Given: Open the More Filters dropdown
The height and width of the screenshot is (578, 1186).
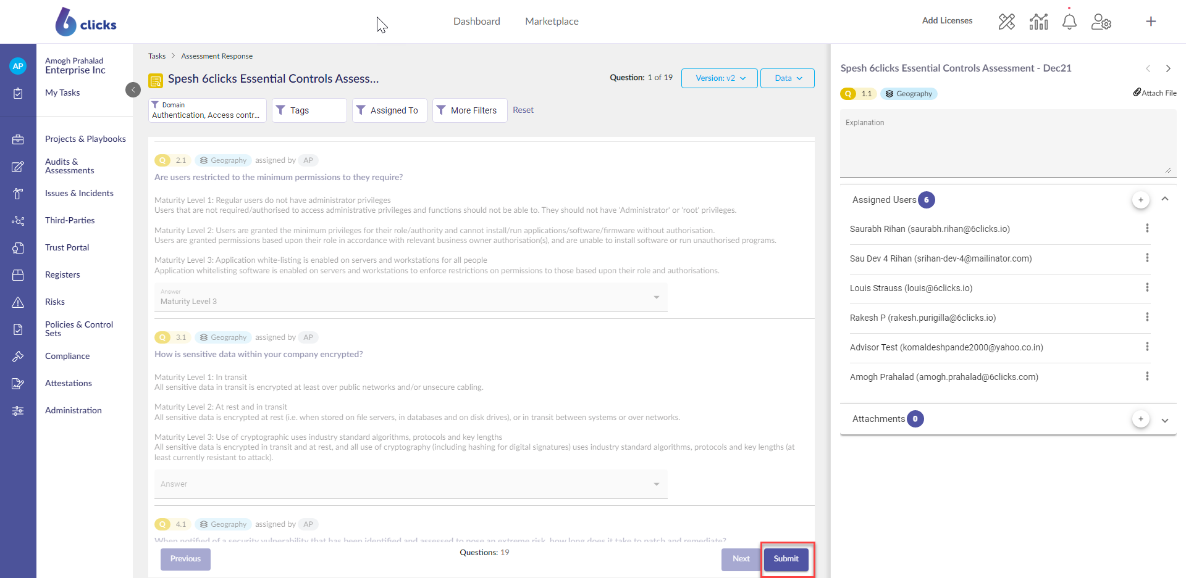Looking at the screenshot, I should [470, 110].
